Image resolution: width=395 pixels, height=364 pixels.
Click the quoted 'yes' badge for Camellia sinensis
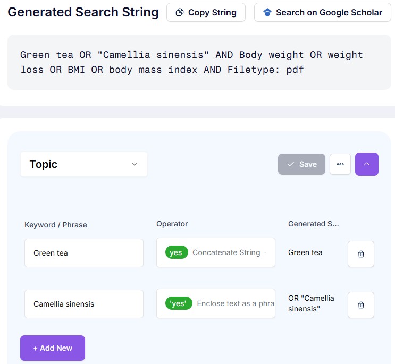click(x=178, y=303)
